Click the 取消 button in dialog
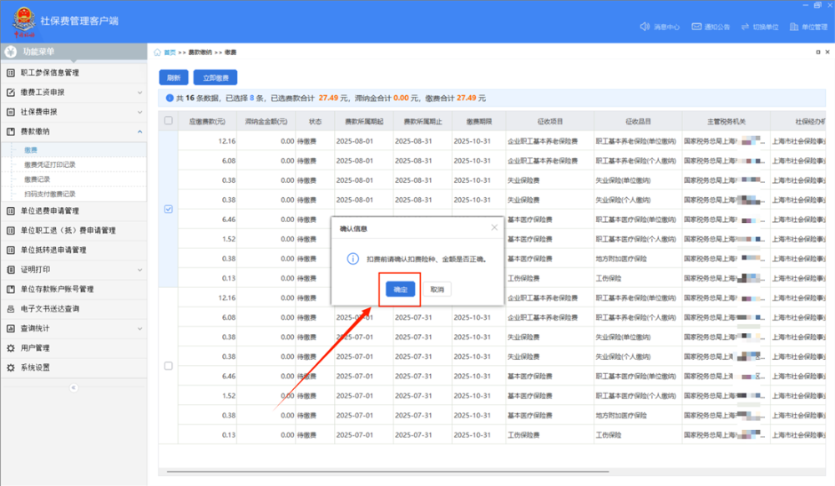This screenshot has height=486, width=835. [x=436, y=289]
